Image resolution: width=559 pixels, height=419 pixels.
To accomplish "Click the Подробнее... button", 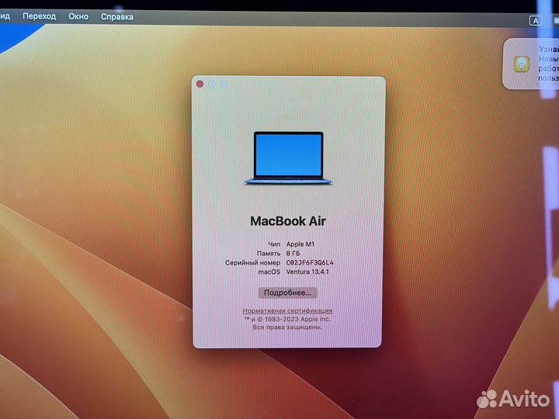I will click(x=287, y=293).
